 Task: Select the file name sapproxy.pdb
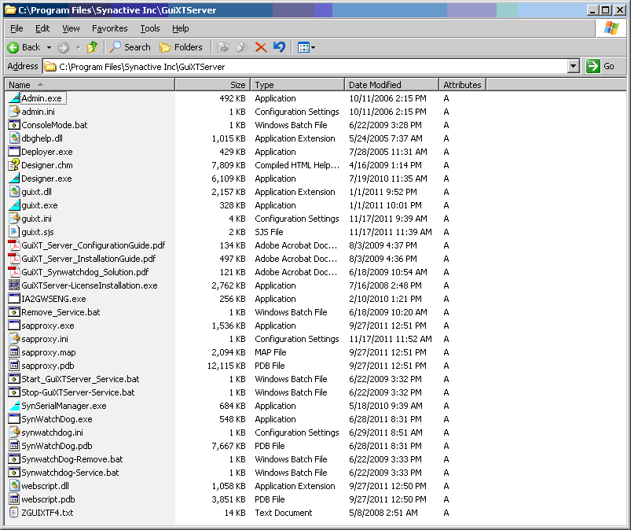coord(48,366)
